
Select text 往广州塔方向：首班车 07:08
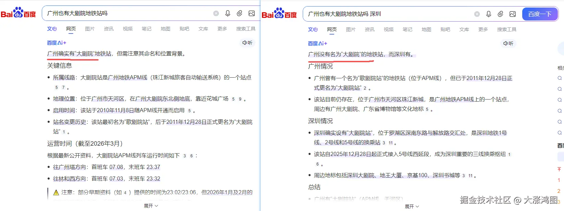pyautogui.click(x=88, y=167)
